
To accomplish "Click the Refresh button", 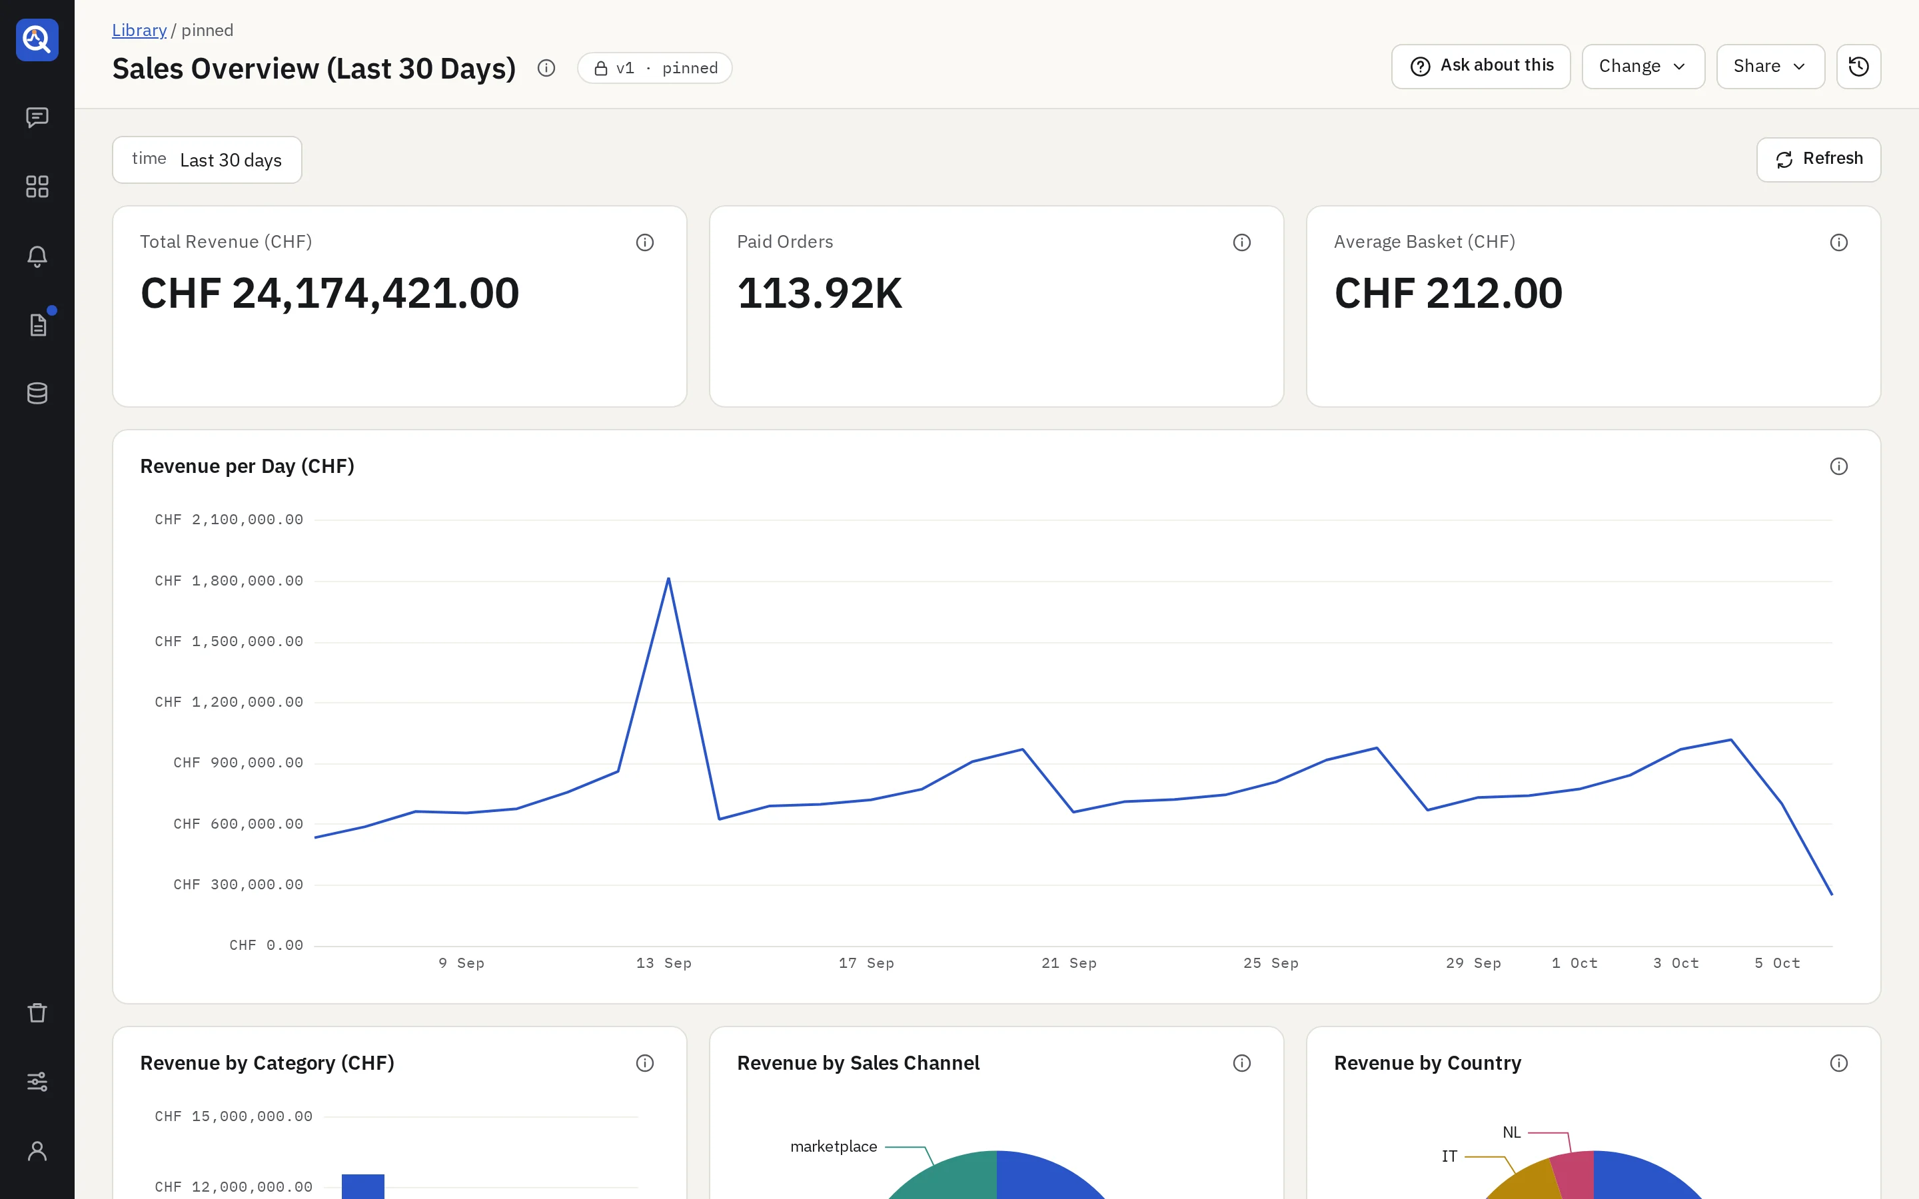I will coord(1818,159).
